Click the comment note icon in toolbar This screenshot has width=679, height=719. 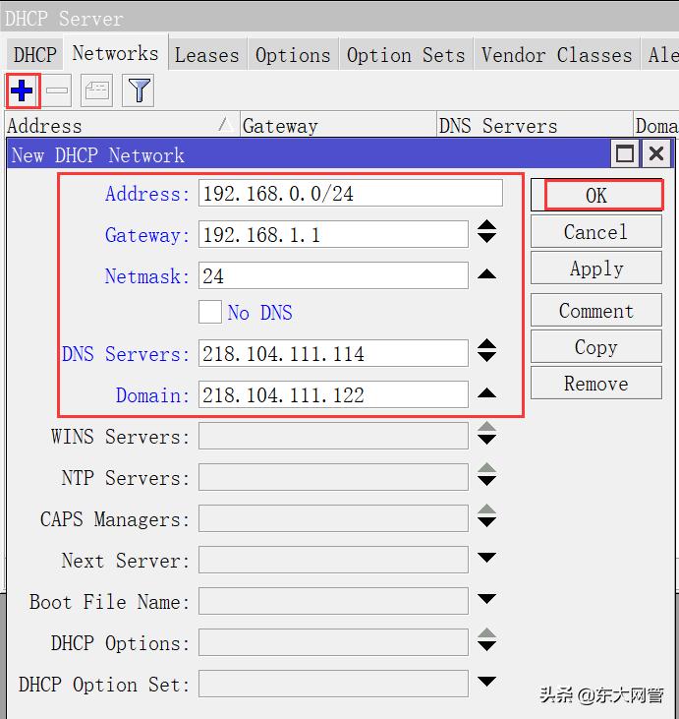pyautogui.click(x=96, y=90)
